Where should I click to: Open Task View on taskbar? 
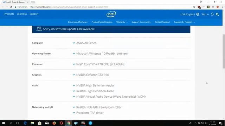pos(18,123)
